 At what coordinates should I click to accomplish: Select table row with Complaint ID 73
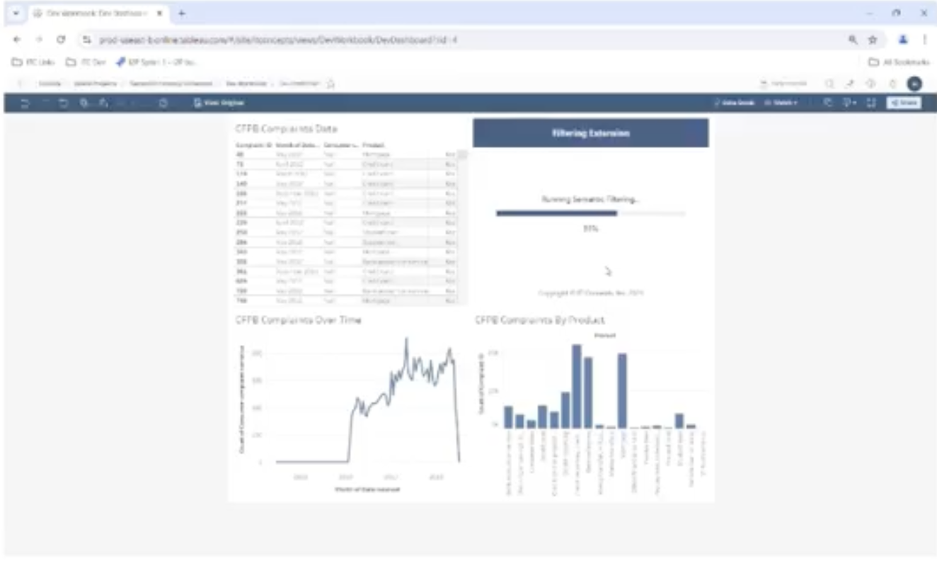point(346,164)
